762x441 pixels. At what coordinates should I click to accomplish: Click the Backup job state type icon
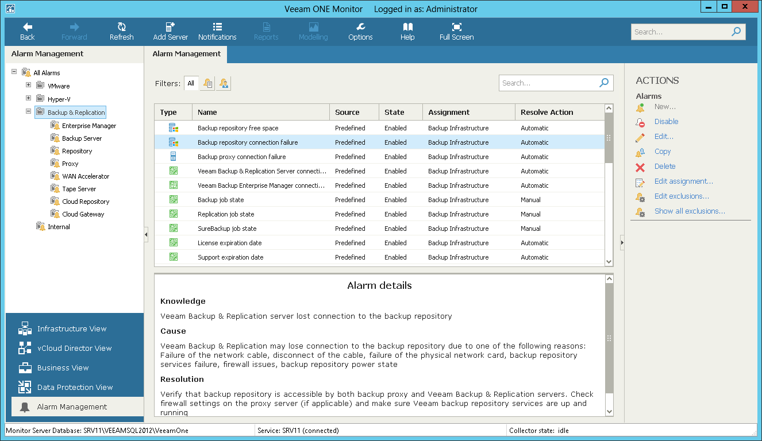(173, 199)
